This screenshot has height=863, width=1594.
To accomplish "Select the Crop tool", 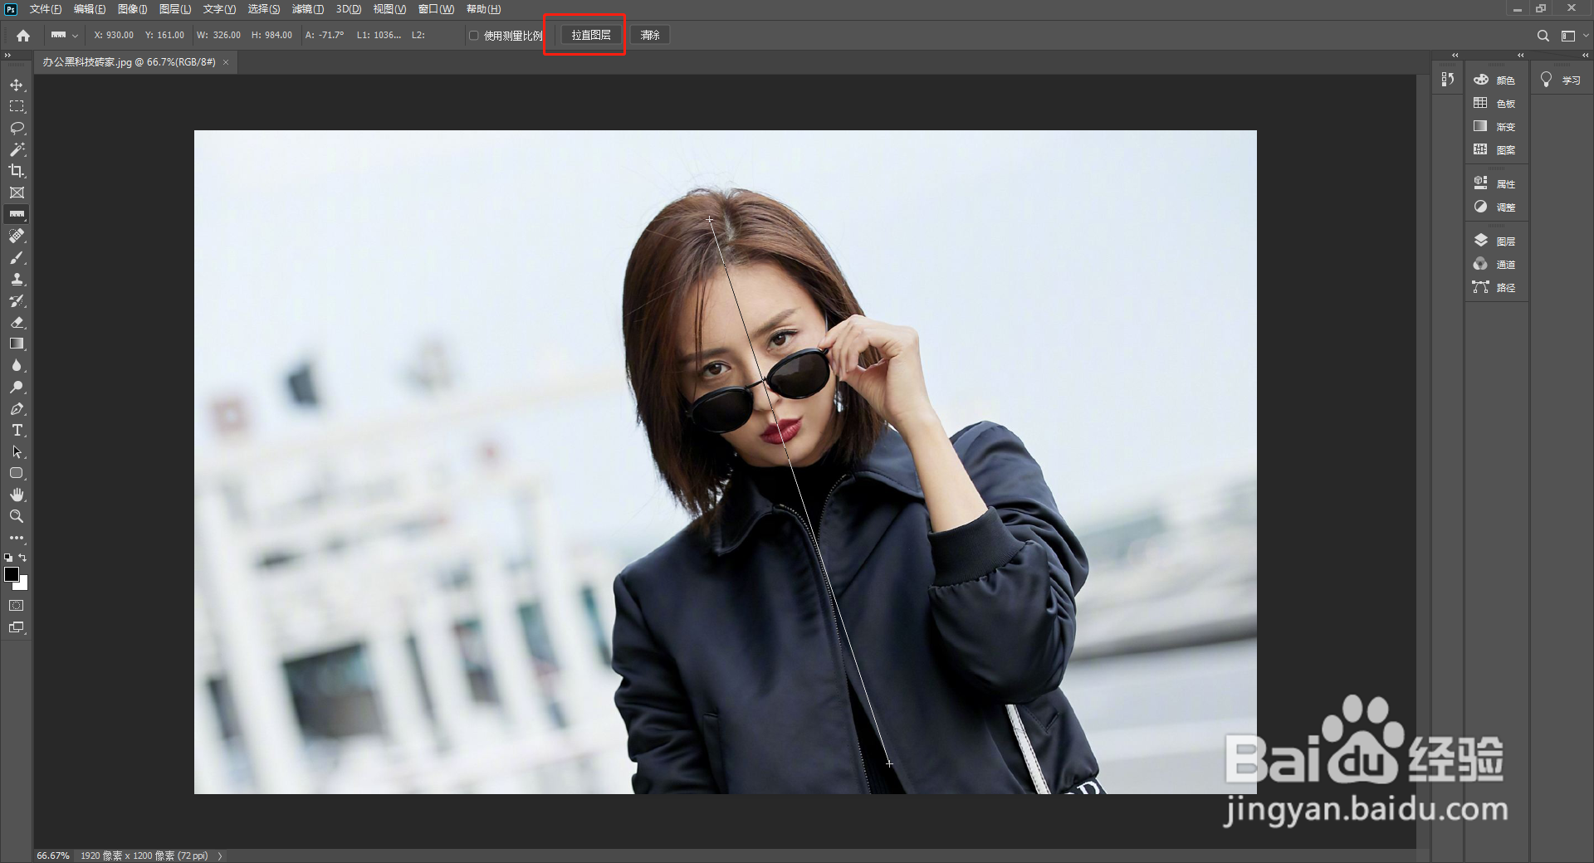I will pyautogui.click(x=17, y=171).
